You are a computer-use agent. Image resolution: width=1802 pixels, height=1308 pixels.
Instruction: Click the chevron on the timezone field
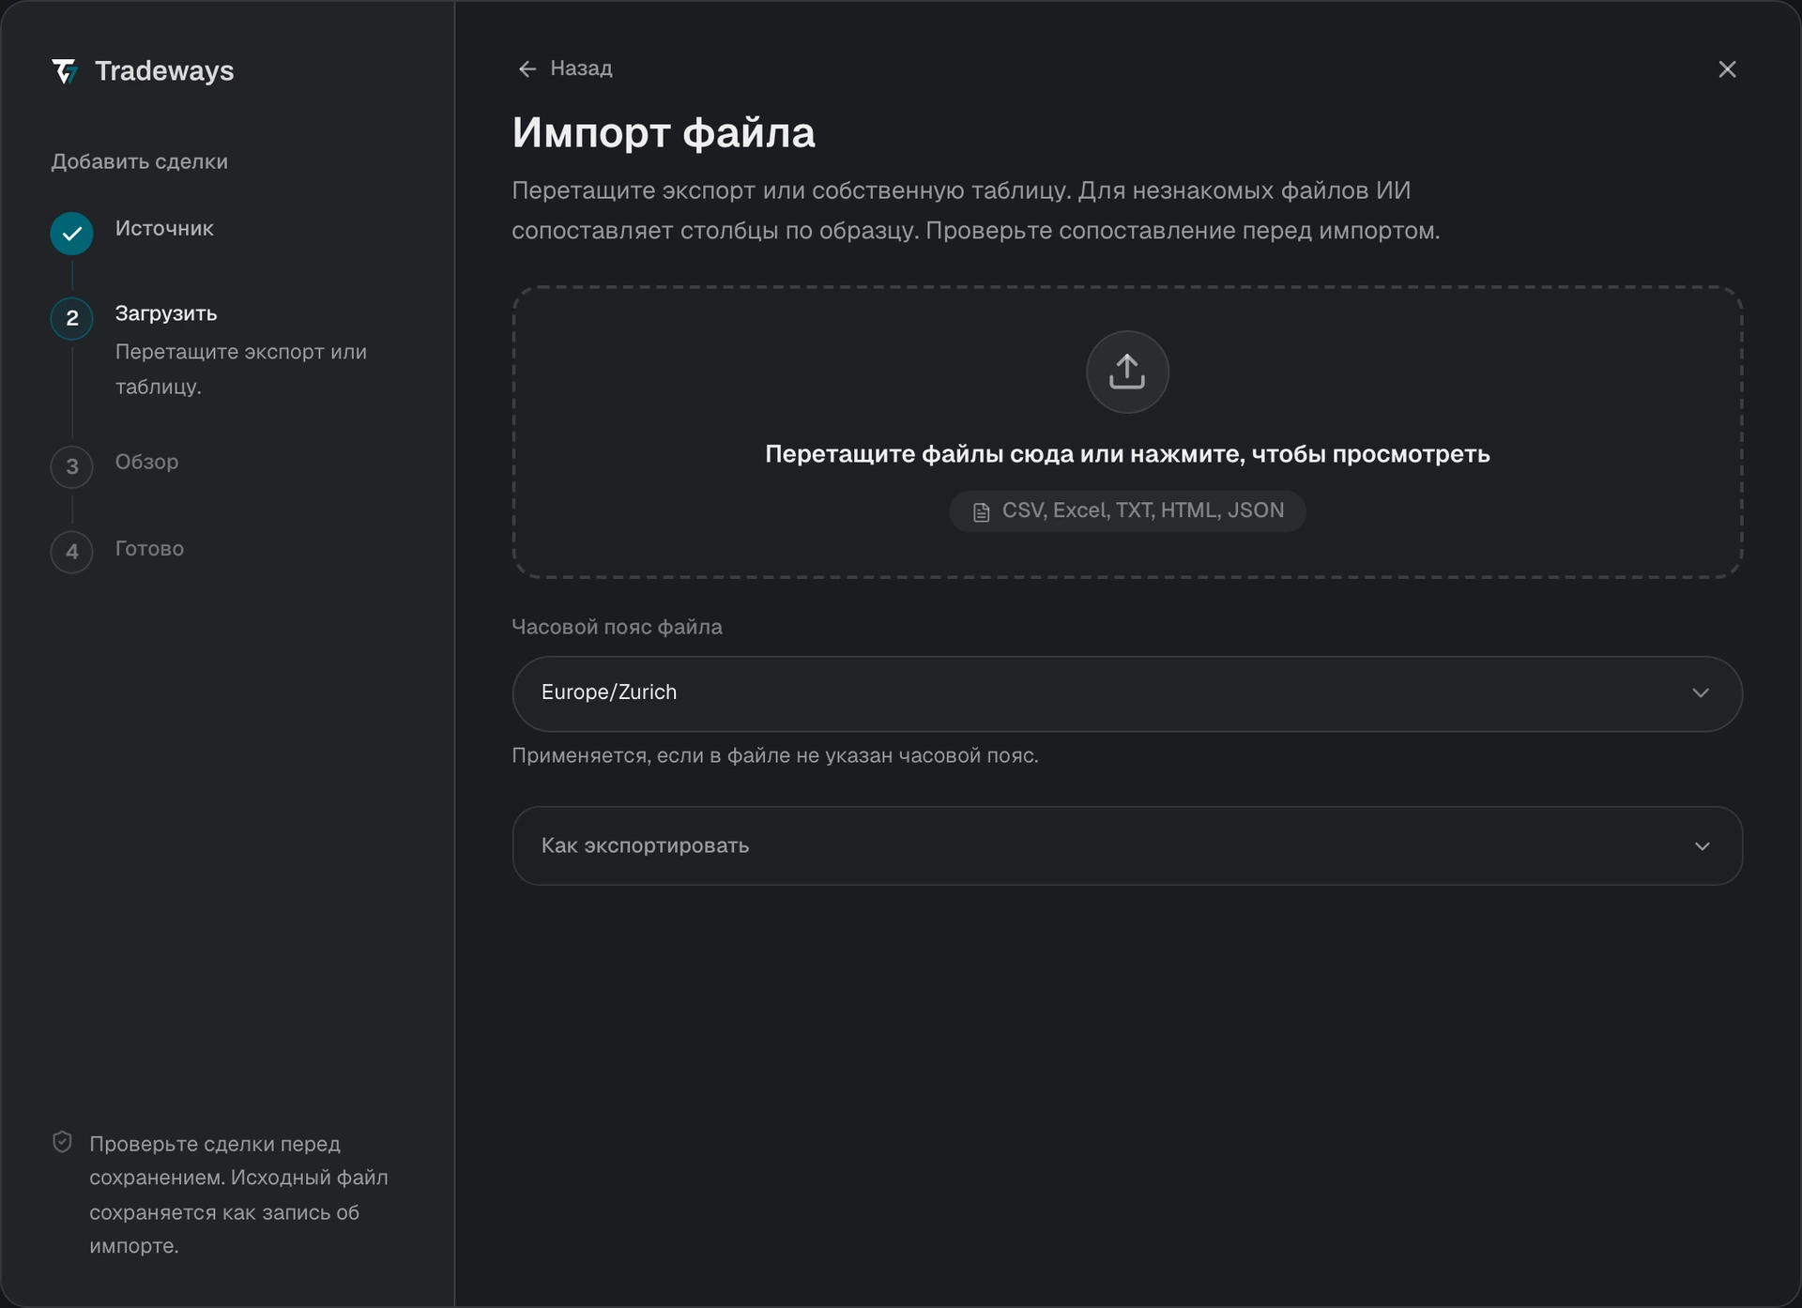point(1701,693)
